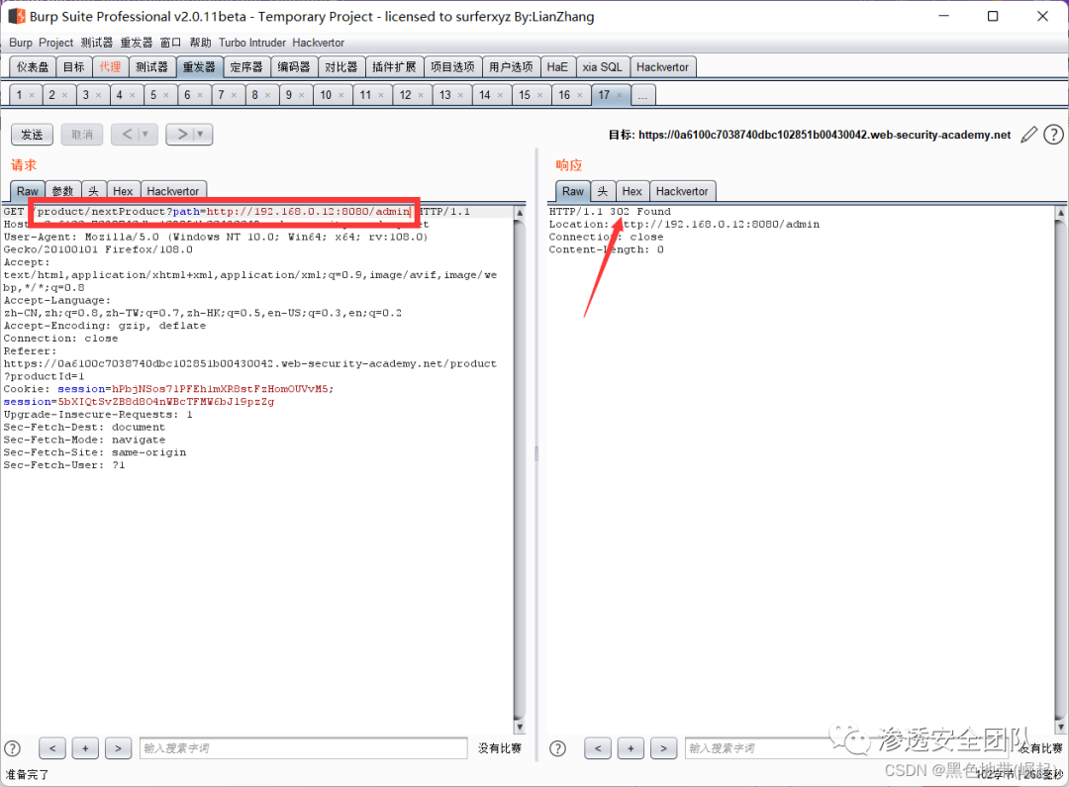Viewport: 1069px width, 787px height.
Task: Go to previous match in response search
Action: point(598,748)
